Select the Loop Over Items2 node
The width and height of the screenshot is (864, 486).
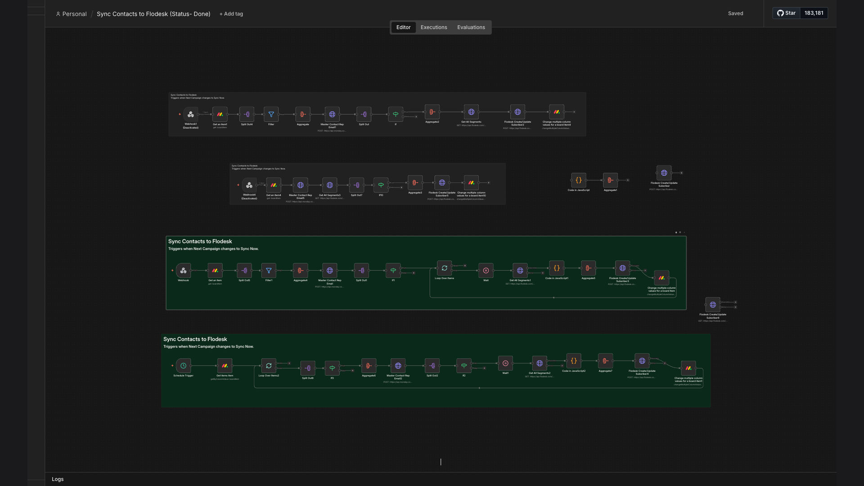click(x=269, y=366)
